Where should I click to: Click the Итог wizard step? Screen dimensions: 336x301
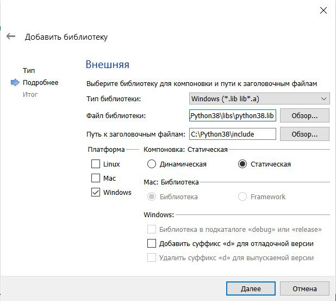tap(30, 94)
